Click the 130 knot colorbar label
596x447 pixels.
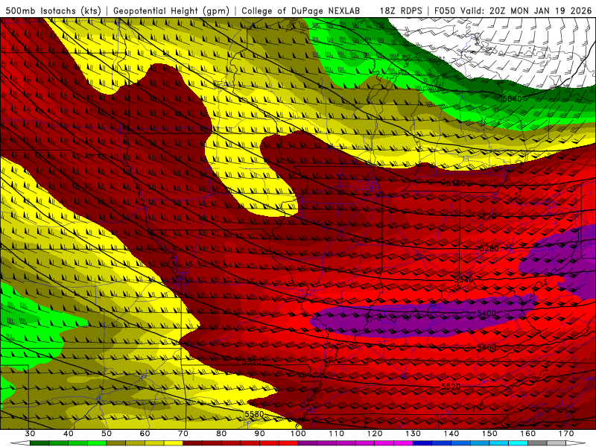(413, 434)
